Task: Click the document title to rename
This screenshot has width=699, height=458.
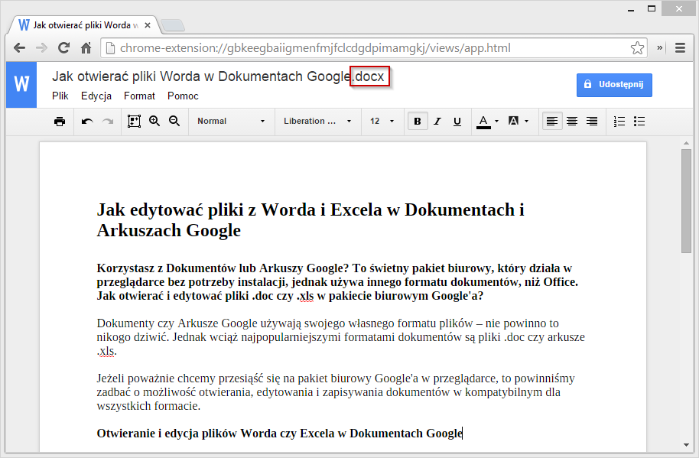Action: tap(218, 76)
